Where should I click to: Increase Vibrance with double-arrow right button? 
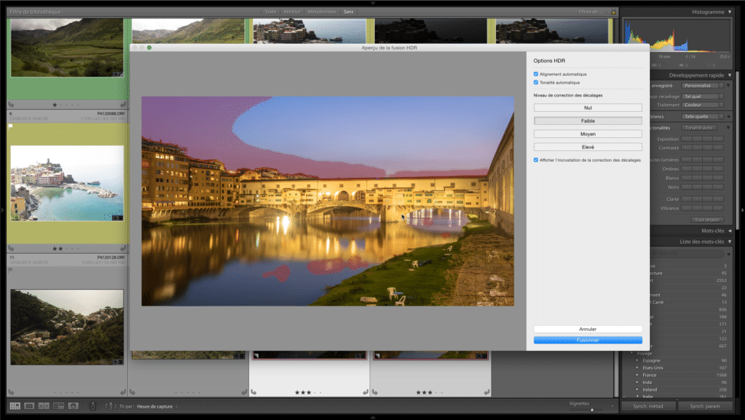[x=718, y=208]
